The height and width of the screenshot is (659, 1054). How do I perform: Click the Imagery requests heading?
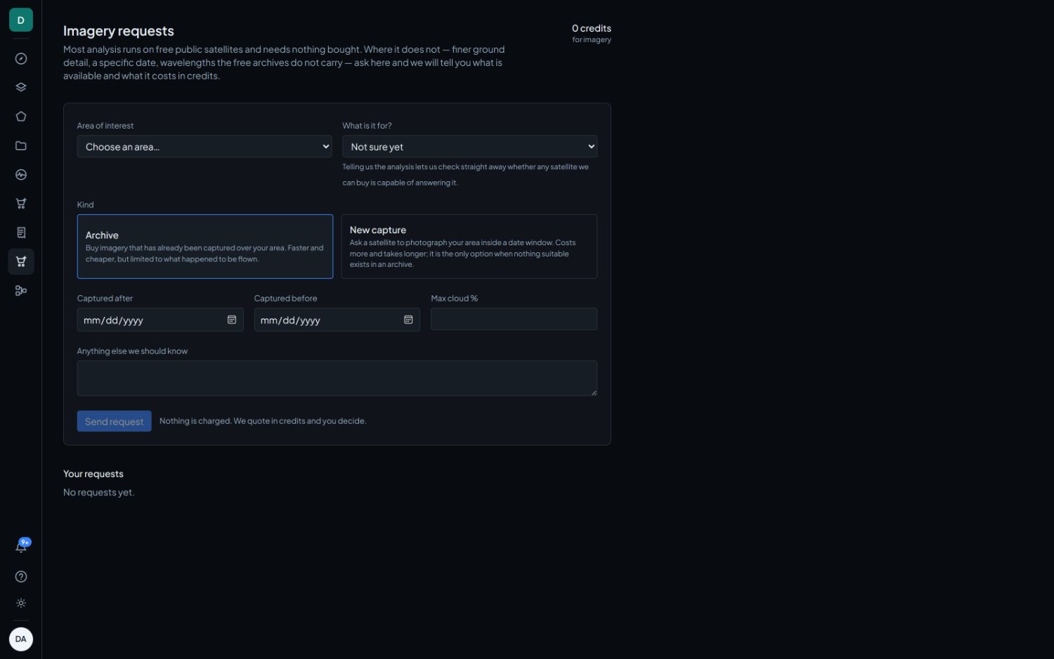[119, 31]
